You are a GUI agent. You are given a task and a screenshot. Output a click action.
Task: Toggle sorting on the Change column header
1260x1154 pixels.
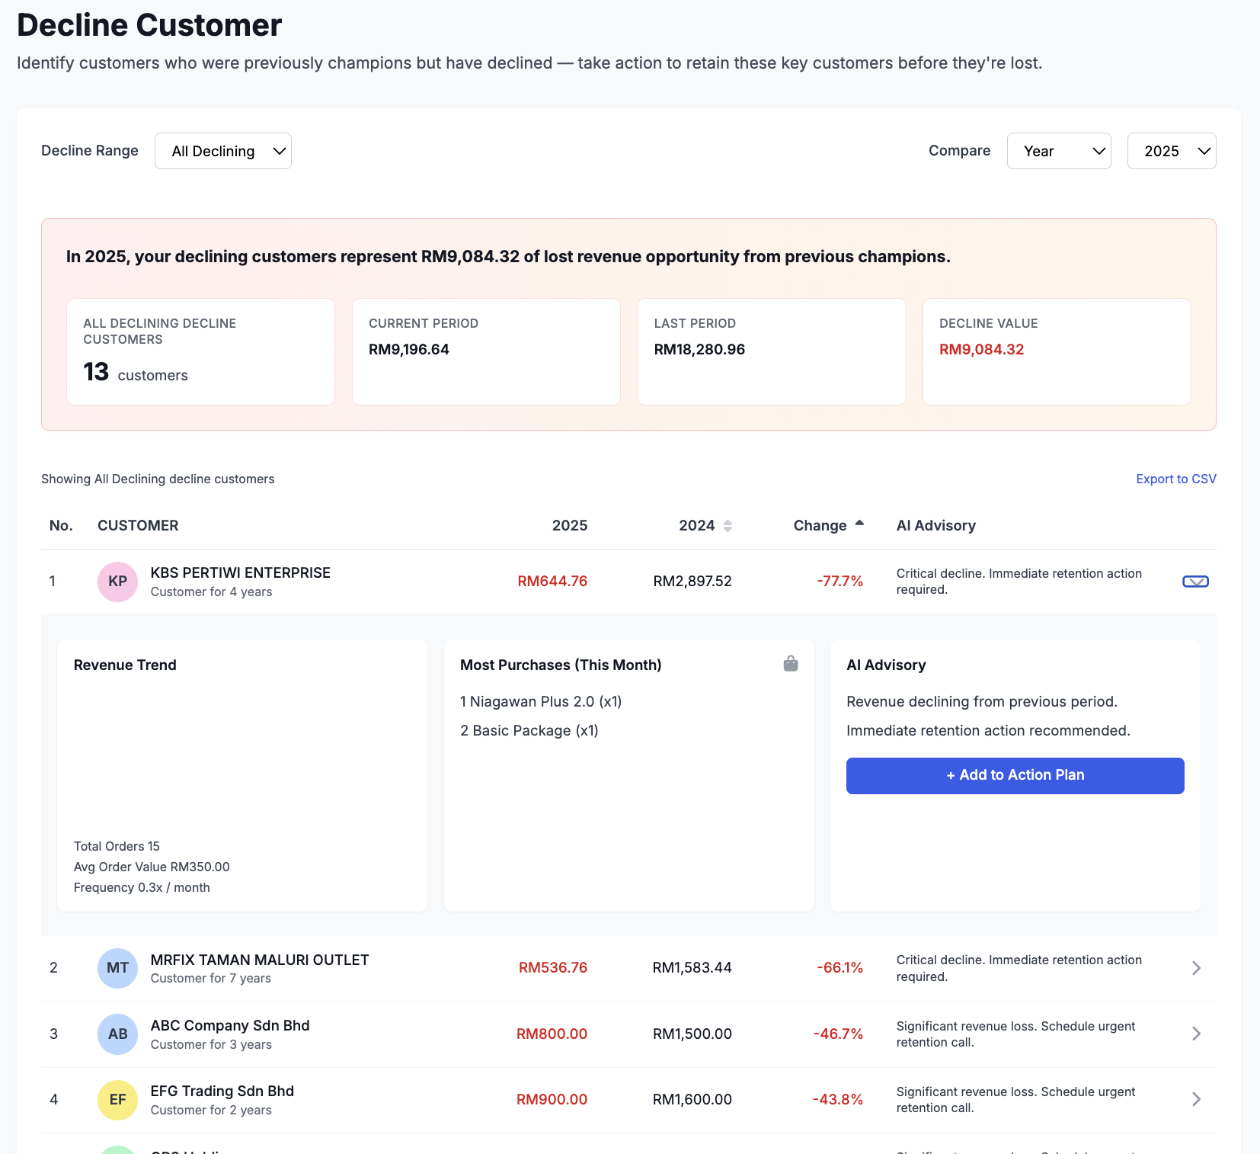(x=820, y=525)
